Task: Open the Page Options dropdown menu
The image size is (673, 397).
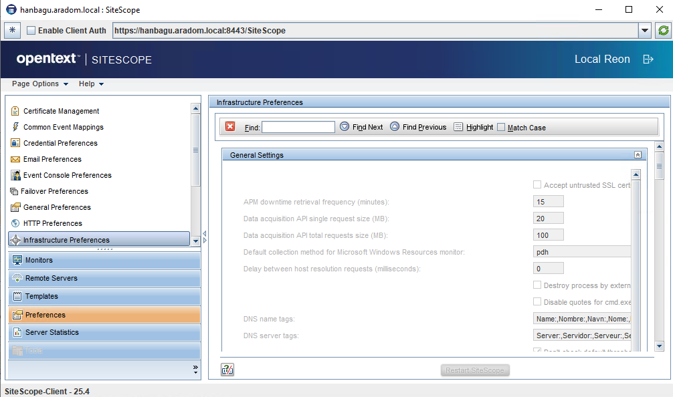Action: pos(40,84)
